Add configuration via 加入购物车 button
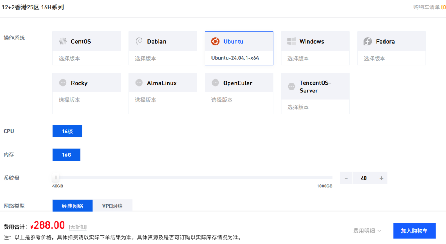The image size is (446, 244). point(414,231)
